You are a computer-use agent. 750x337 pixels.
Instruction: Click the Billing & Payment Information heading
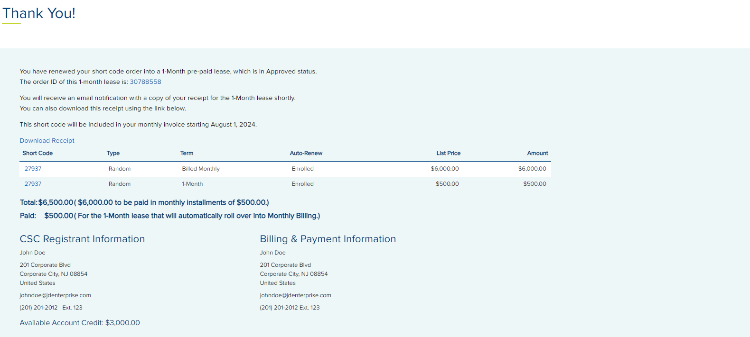[x=328, y=239]
